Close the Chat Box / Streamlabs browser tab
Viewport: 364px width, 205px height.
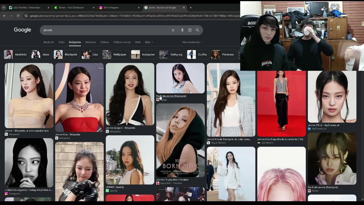click(48, 8)
